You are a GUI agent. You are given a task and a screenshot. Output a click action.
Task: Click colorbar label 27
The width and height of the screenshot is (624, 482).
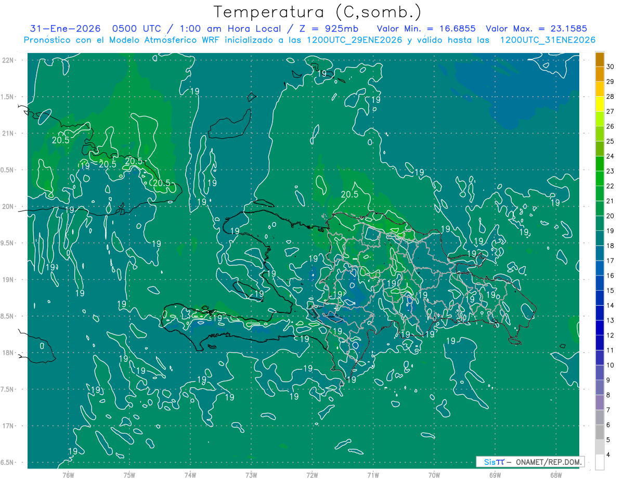pyautogui.click(x=610, y=111)
